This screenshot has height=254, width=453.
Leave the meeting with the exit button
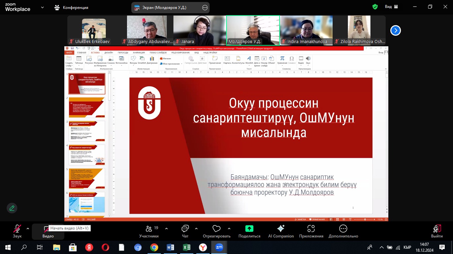(437, 229)
